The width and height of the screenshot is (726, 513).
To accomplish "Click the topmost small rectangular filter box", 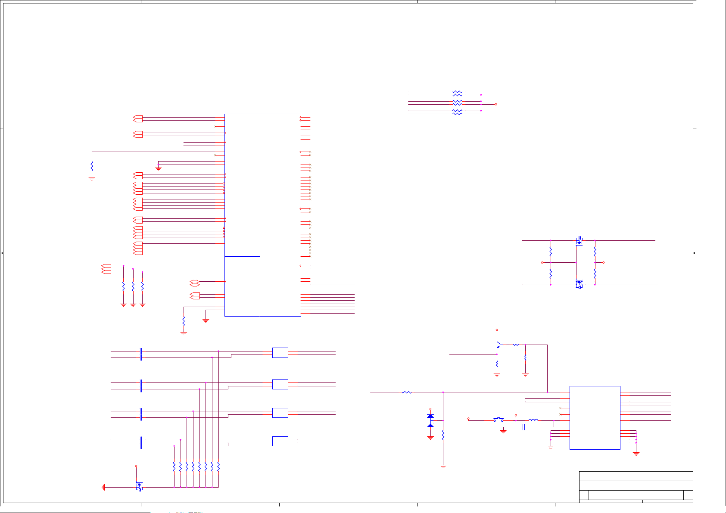I will [280, 353].
